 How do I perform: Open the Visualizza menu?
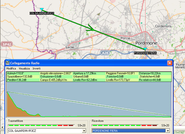(24, 68)
